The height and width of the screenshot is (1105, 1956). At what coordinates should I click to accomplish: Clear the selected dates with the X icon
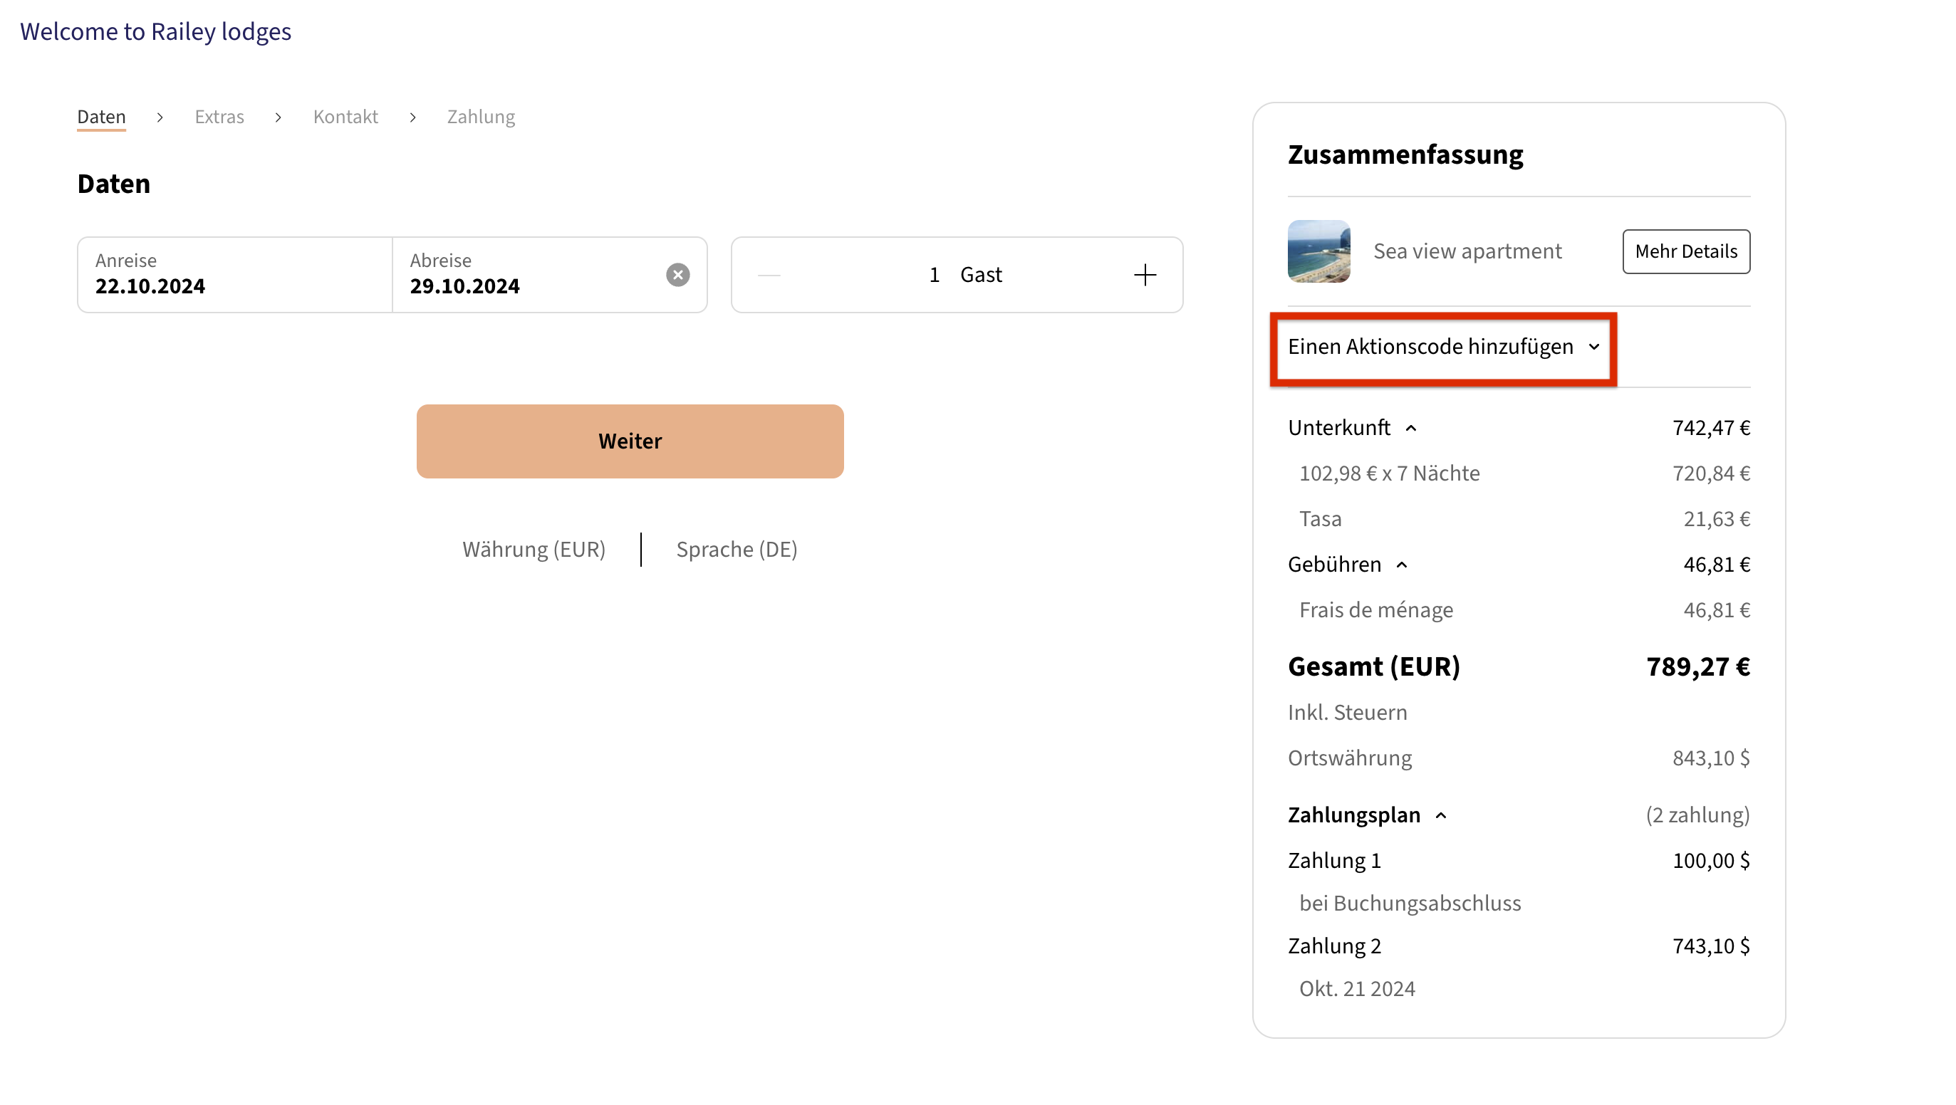pos(677,275)
